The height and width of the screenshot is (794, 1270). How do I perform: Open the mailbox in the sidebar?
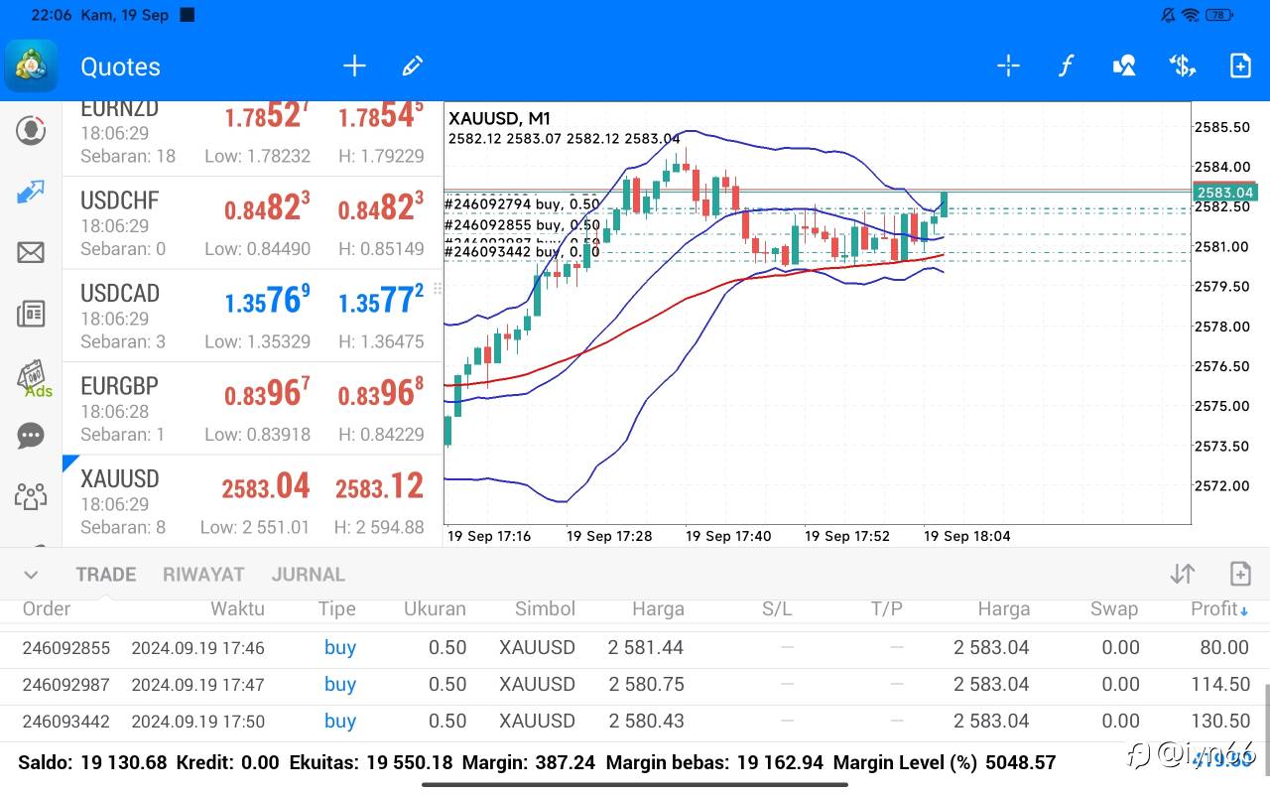tap(31, 252)
